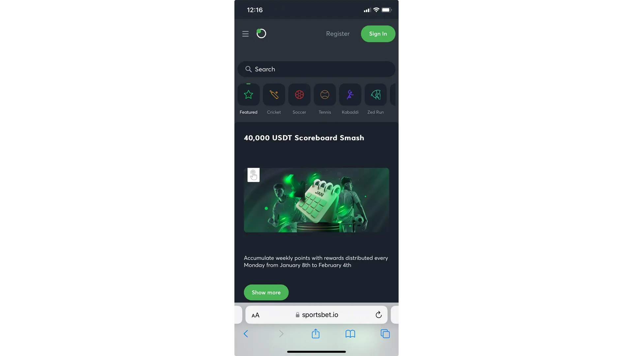
Task: Click the hamburger menu icon
Action: [245, 34]
